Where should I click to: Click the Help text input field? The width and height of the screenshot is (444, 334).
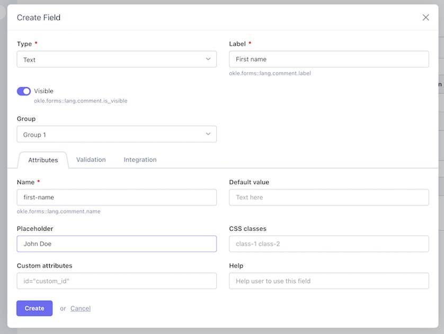click(x=328, y=281)
